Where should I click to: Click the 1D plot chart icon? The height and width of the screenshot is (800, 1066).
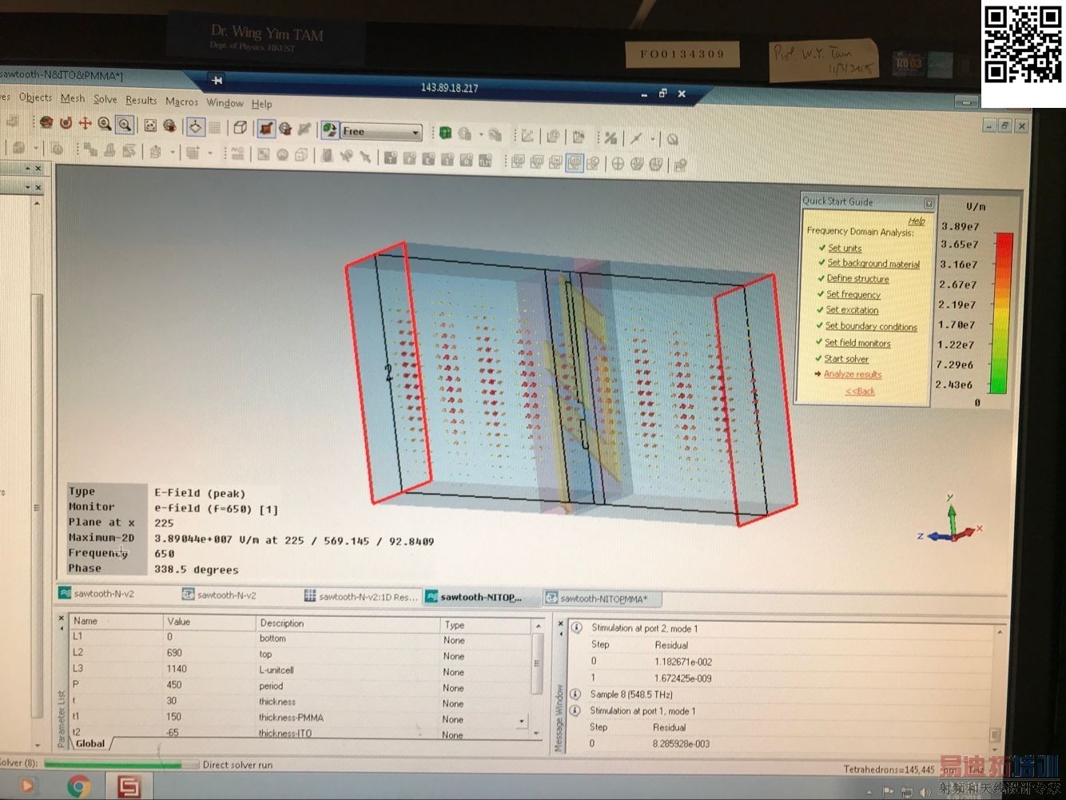pos(527,136)
